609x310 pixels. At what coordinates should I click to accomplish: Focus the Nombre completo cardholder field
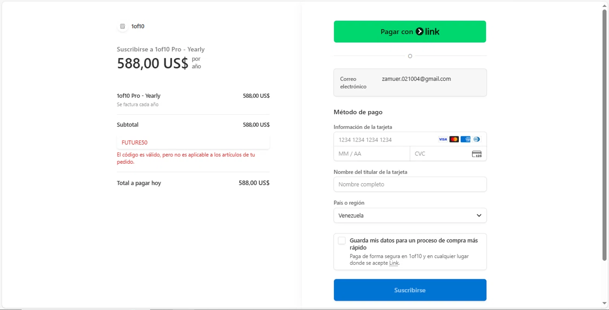tap(410, 184)
